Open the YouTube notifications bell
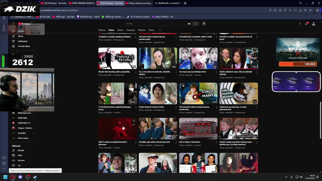The width and height of the screenshot is (322, 181). (x=306, y=24)
